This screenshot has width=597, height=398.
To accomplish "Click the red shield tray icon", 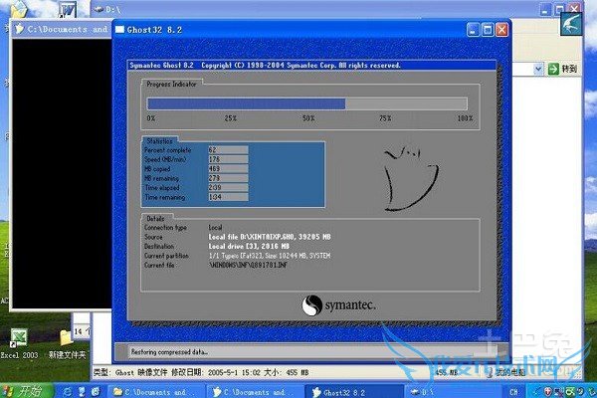I will coord(548,392).
